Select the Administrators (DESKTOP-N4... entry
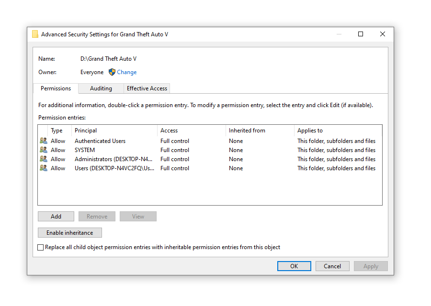The height and width of the screenshot is (306, 431). pyautogui.click(x=113, y=159)
